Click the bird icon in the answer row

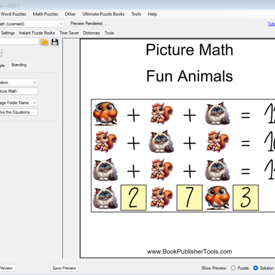pos(217,198)
